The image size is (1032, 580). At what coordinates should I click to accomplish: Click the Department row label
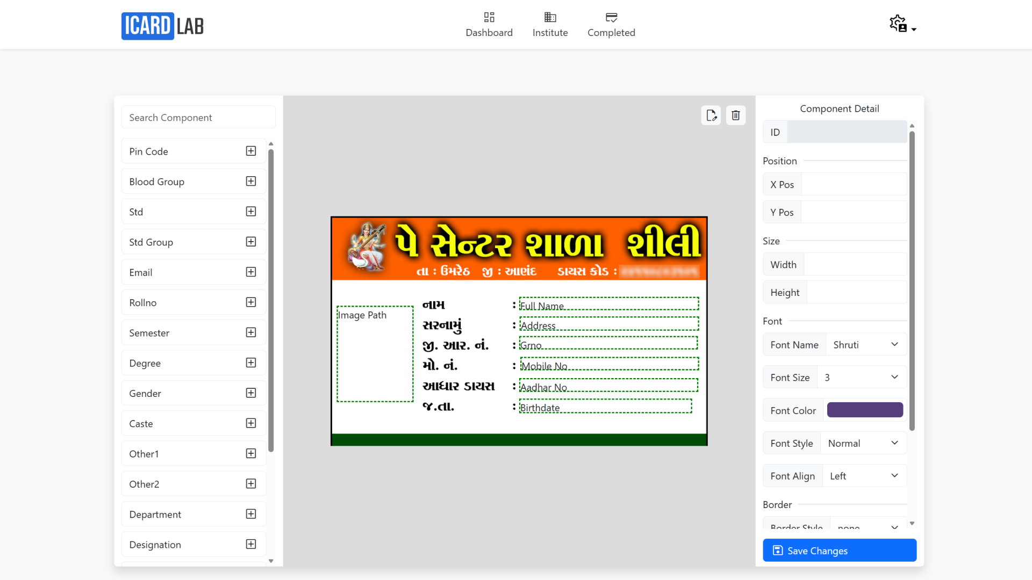coord(155,514)
